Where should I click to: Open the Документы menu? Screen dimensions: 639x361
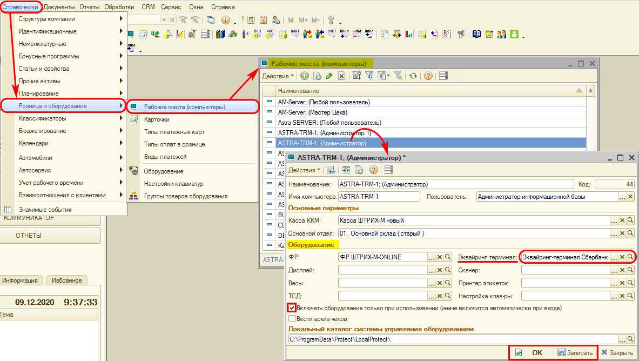[x=59, y=7]
